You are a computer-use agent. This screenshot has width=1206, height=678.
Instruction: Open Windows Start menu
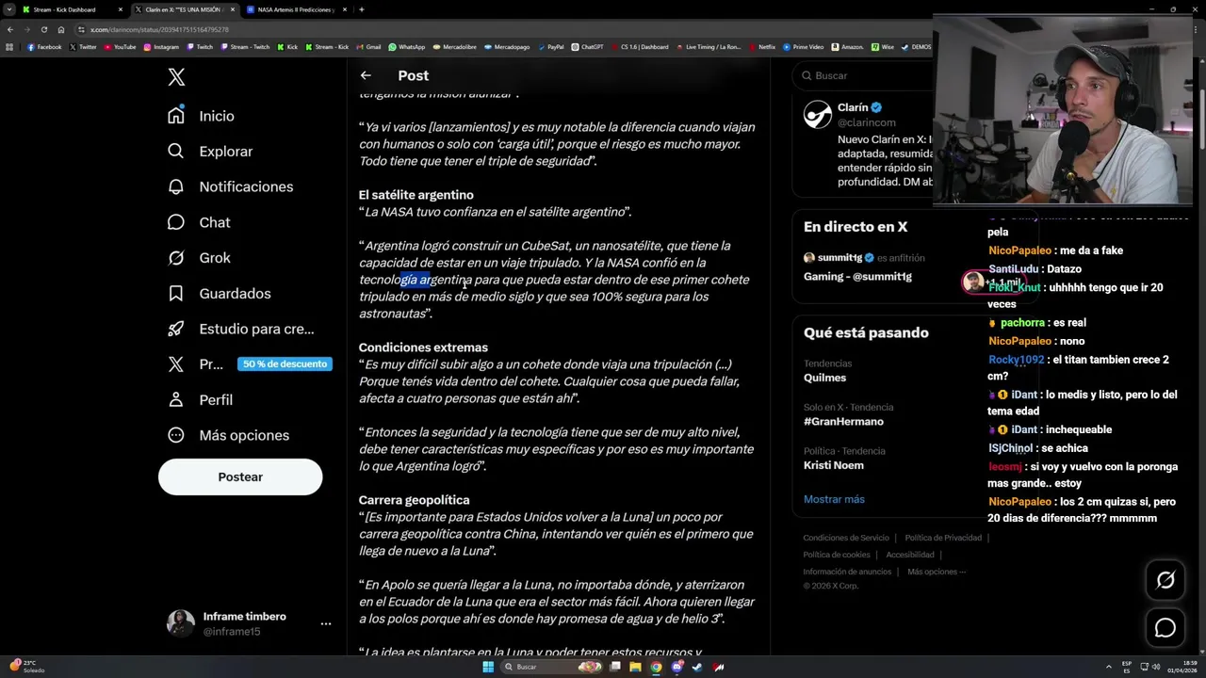pyautogui.click(x=488, y=667)
